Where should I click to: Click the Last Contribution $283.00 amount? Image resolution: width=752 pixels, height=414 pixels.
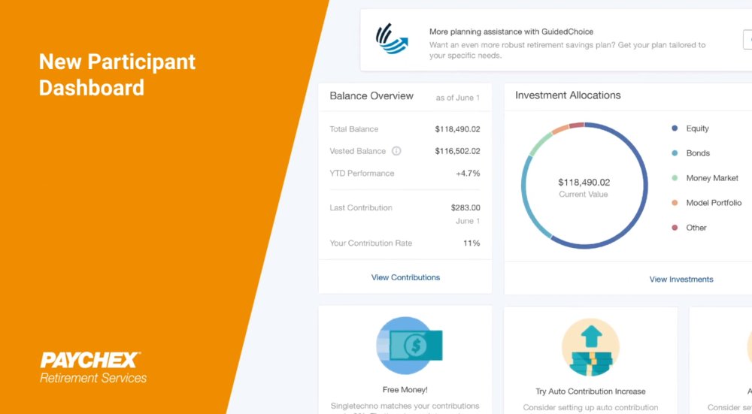click(x=465, y=207)
